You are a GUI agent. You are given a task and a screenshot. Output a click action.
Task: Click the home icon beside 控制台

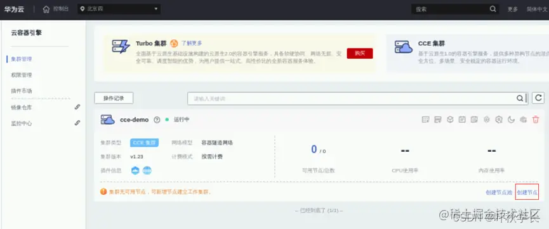point(46,9)
